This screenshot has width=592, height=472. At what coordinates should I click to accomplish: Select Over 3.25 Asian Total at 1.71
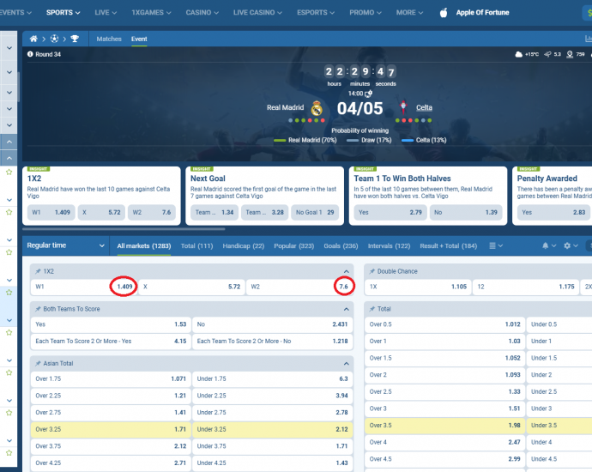pos(111,429)
